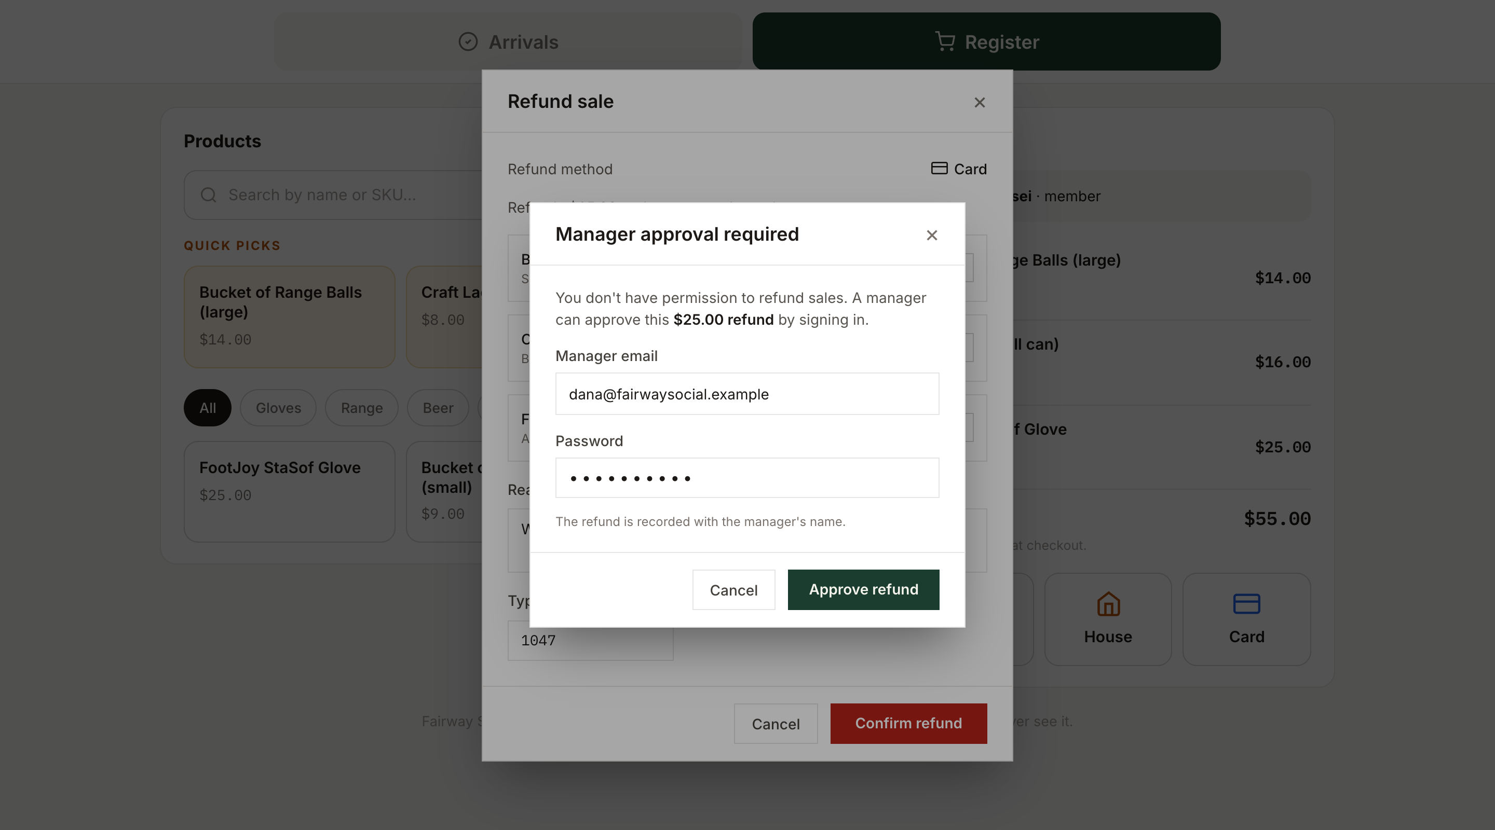The width and height of the screenshot is (1495, 830).
Task: Select the Gloves category filter
Action: pos(279,408)
